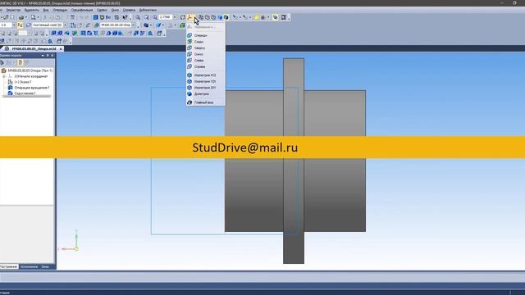Screen dimensions: 525x295
Task: Open the 'Спецификация' menu
Action: tap(82, 10)
